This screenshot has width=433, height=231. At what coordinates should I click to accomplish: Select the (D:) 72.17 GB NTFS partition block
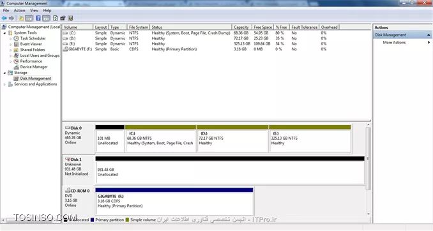pyautogui.click(x=232, y=138)
